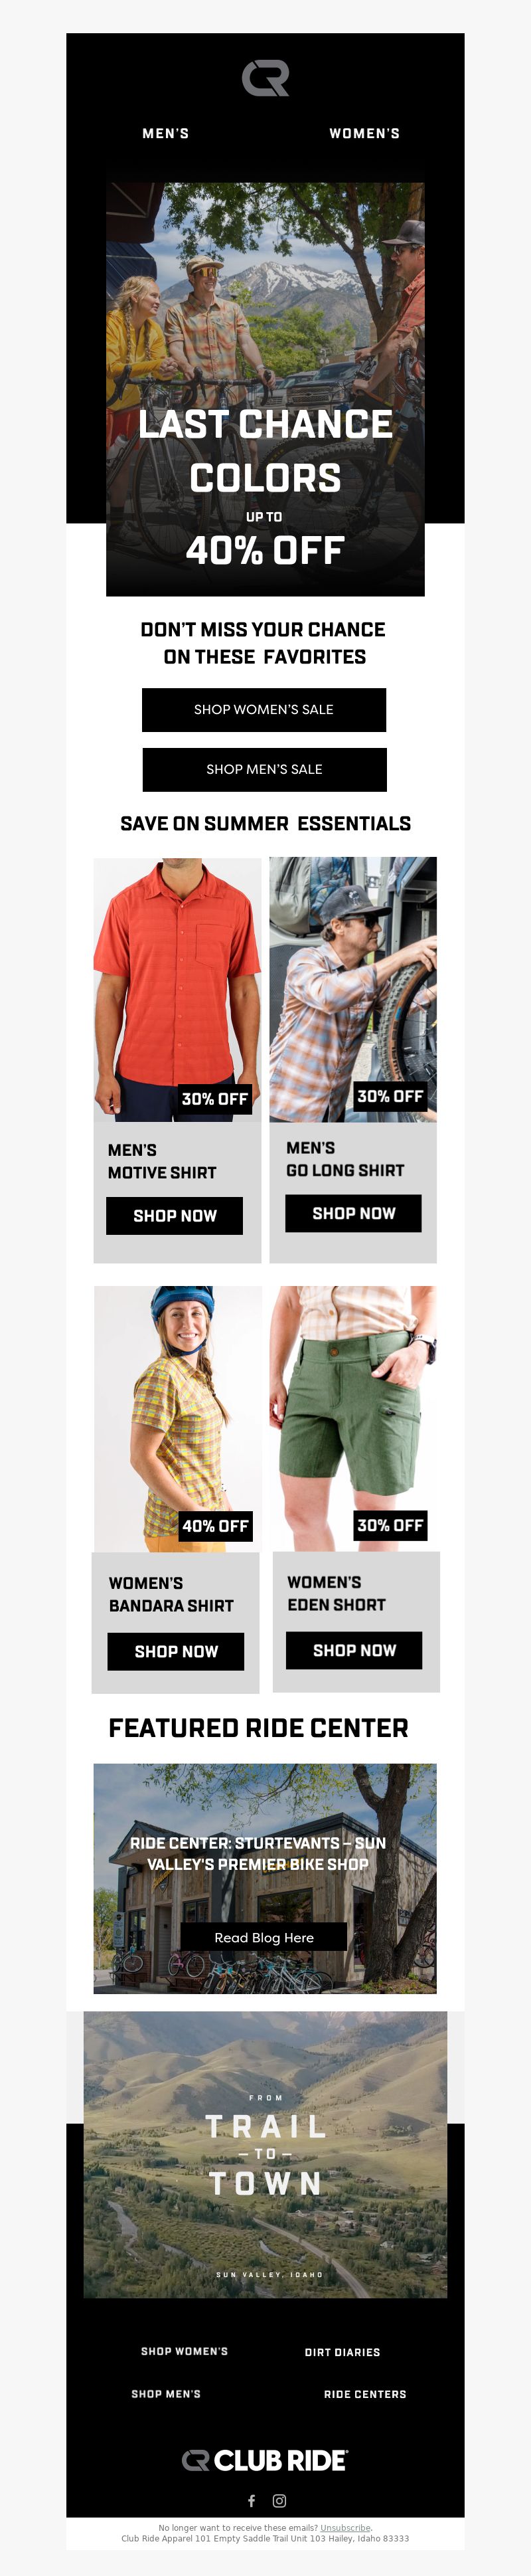Open the MEN'S navigation link

[x=166, y=133]
